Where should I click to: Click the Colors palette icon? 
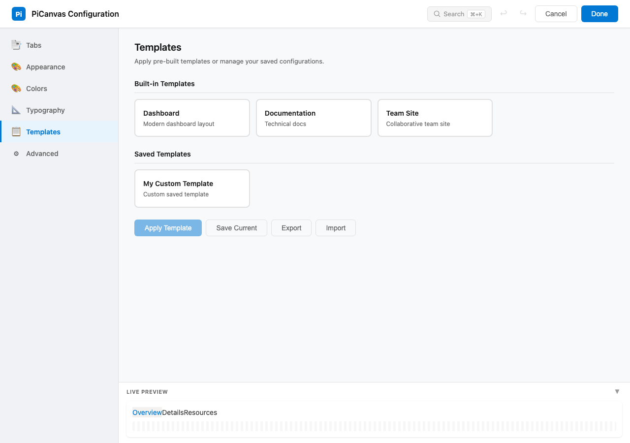[x=16, y=89]
